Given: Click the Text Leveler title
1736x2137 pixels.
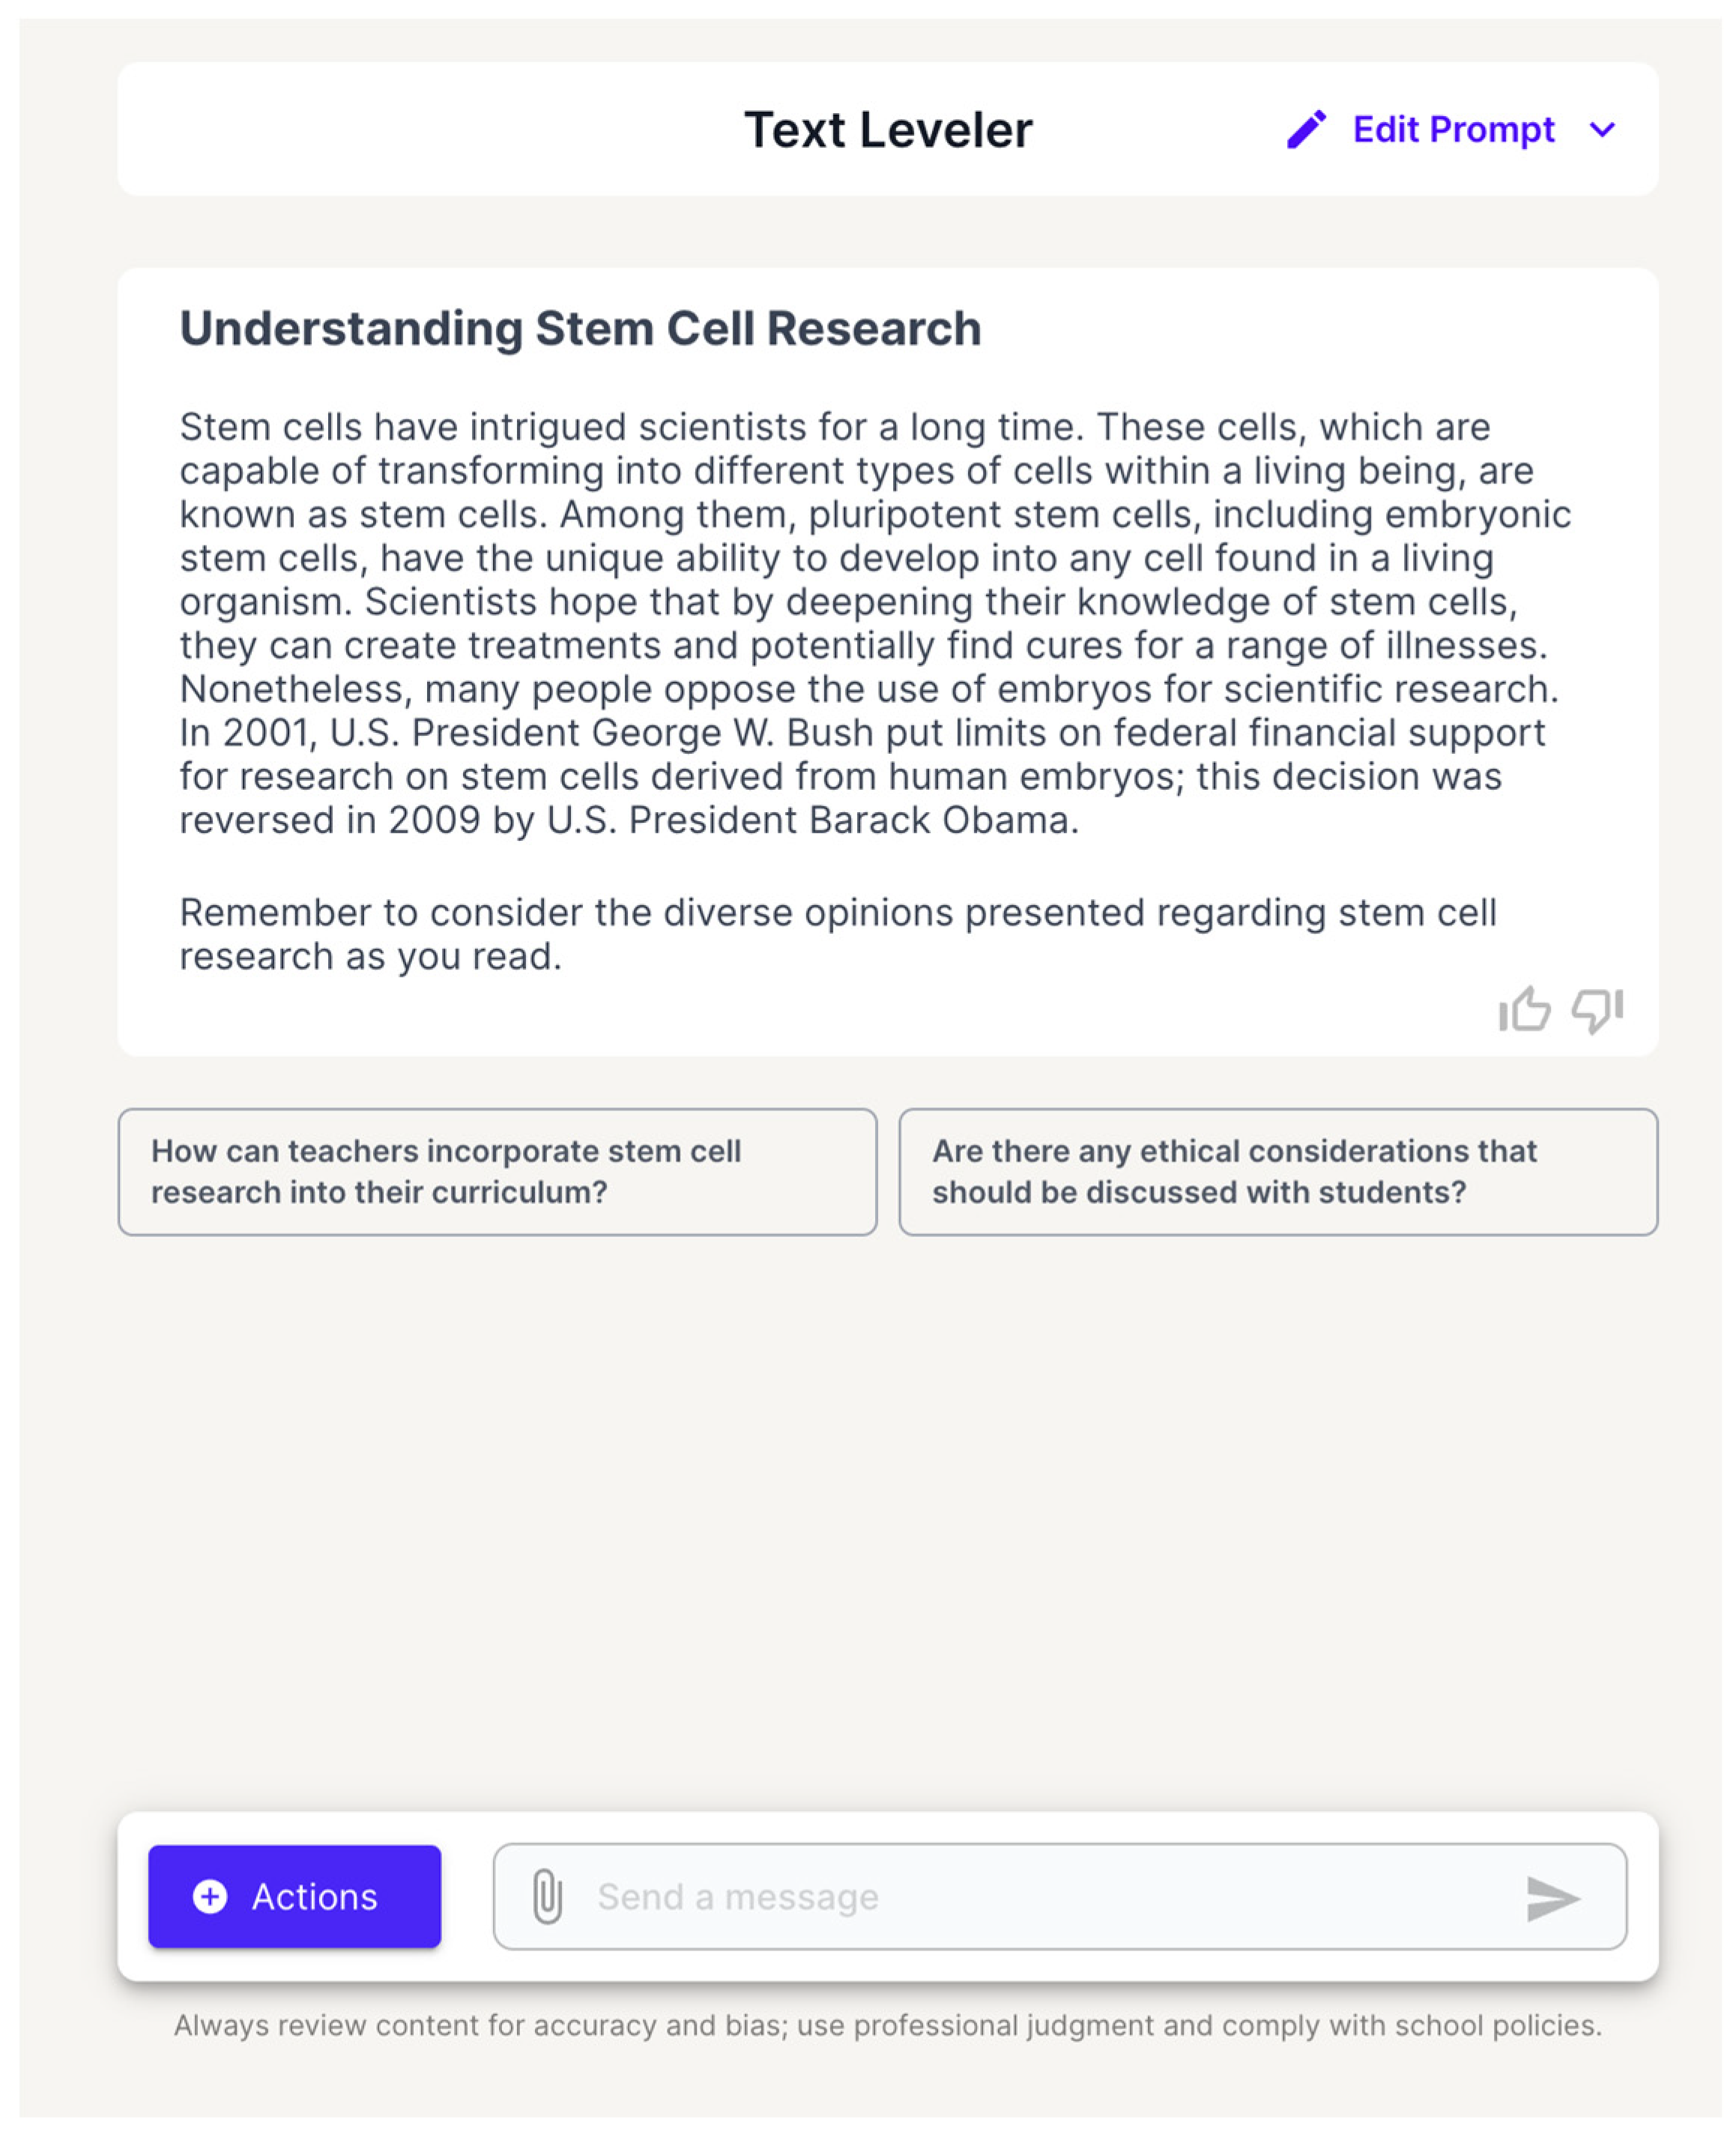Looking at the screenshot, I should coord(888,130).
